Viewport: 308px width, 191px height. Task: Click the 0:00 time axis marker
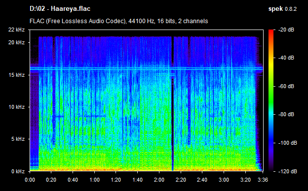(x=30, y=180)
